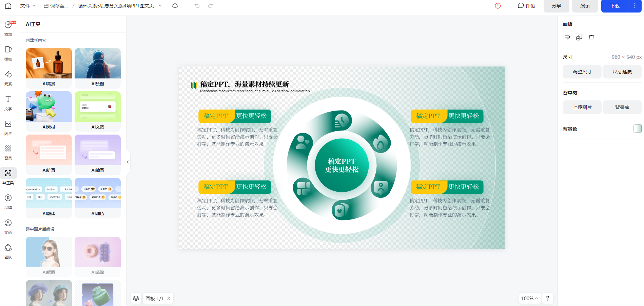Open the 团队 team sidebar tab
The width and height of the screenshot is (644, 306).
[8, 252]
